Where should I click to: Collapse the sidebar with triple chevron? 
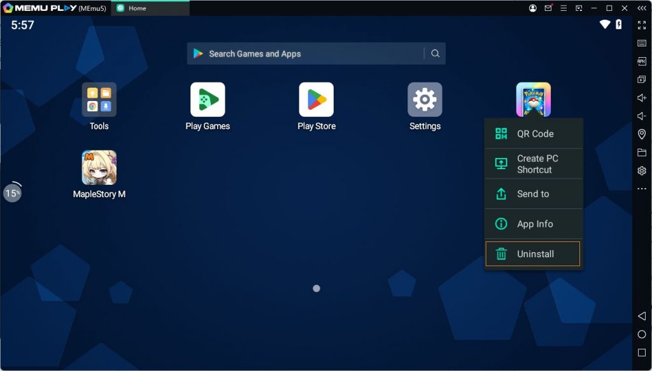click(641, 8)
